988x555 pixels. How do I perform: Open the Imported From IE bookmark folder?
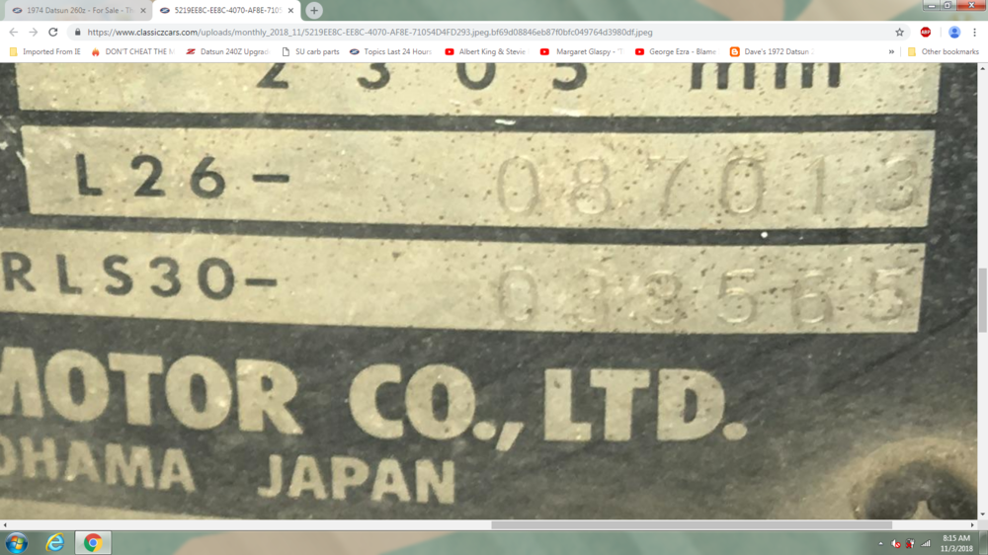44,51
